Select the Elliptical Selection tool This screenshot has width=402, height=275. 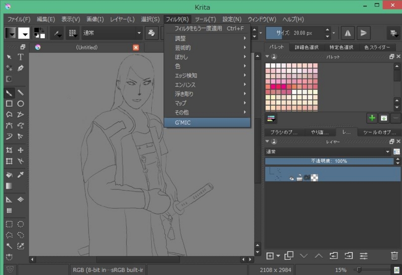tap(21, 224)
